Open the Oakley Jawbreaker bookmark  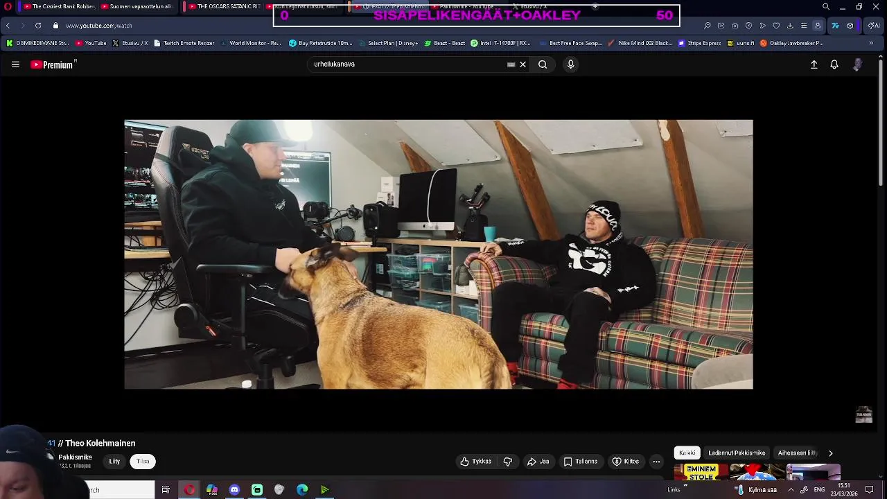coord(792,43)
